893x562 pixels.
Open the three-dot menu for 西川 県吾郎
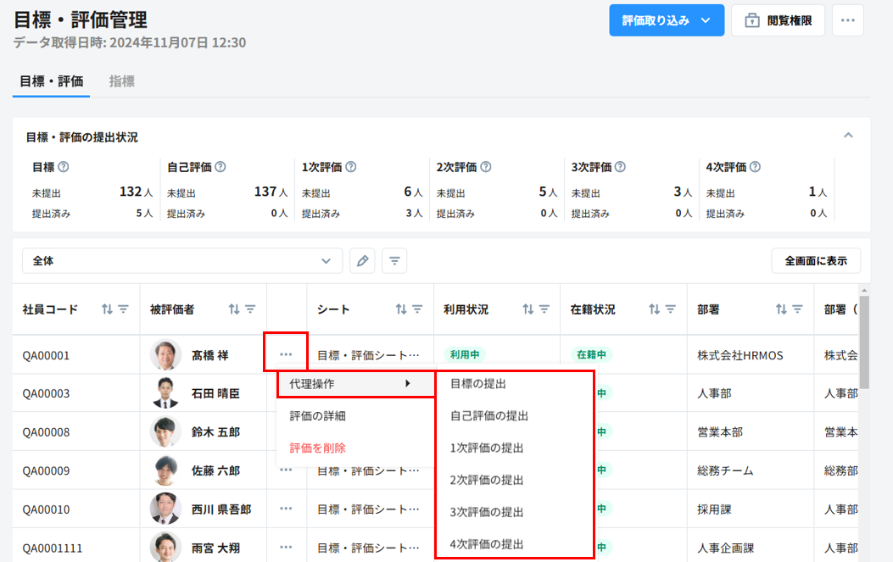tap(286, 509)
